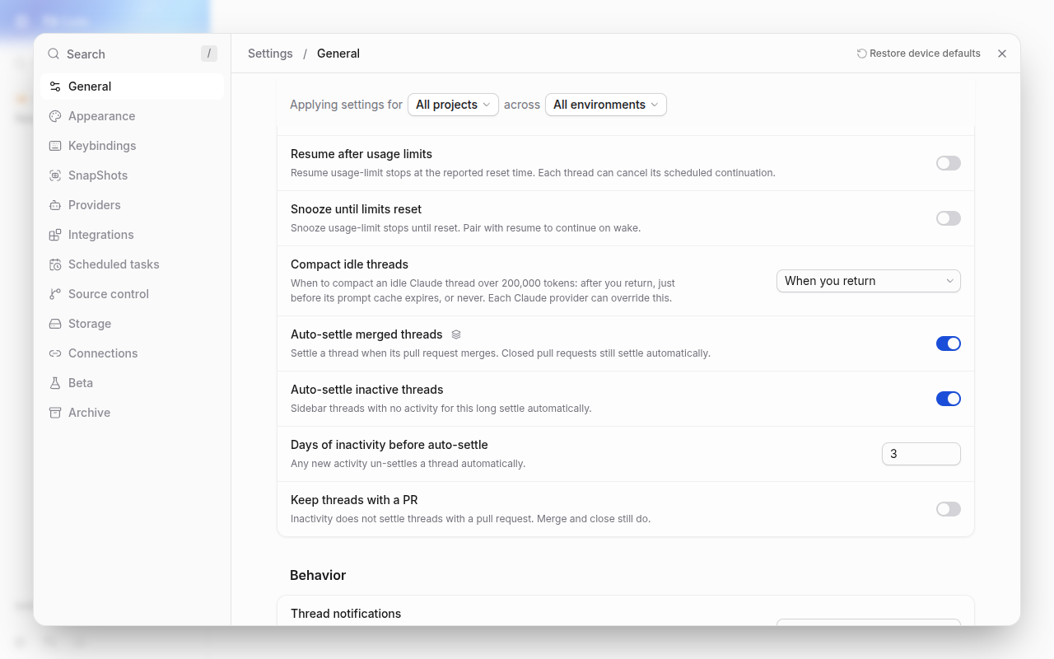Click the layers icon beside Auto-settle merged threads

(456, 334)
